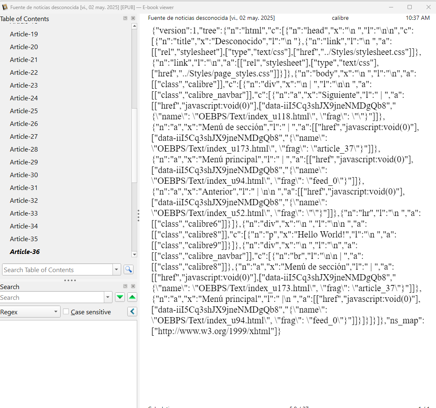This screenshot has width=436, height=408.
Task: Click the blue back arrow in Search panel
Action: [x=132, y=311]
